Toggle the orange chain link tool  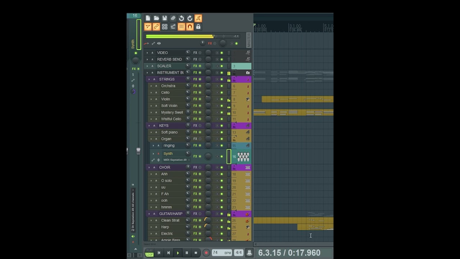point(156,27)
